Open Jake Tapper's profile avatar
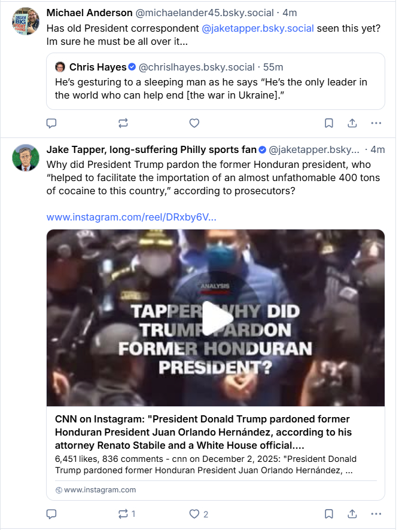The image size is (399, 530). click(26, 158)
